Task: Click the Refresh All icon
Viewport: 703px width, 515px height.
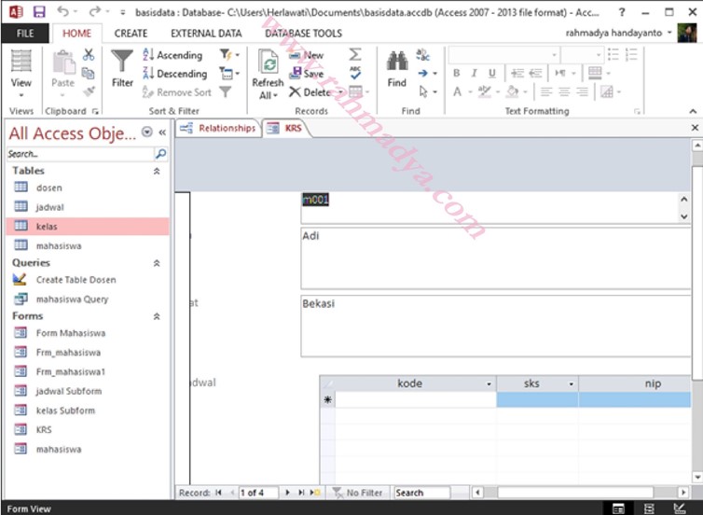Action: pyautogui.click(x=268, y=63)
